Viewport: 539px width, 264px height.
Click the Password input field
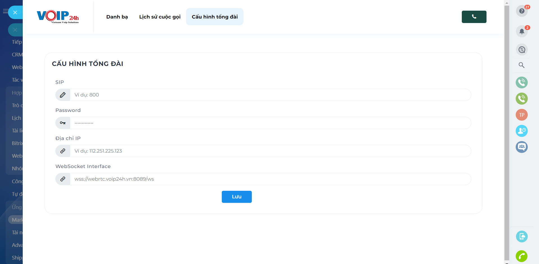tap(270, 123)
